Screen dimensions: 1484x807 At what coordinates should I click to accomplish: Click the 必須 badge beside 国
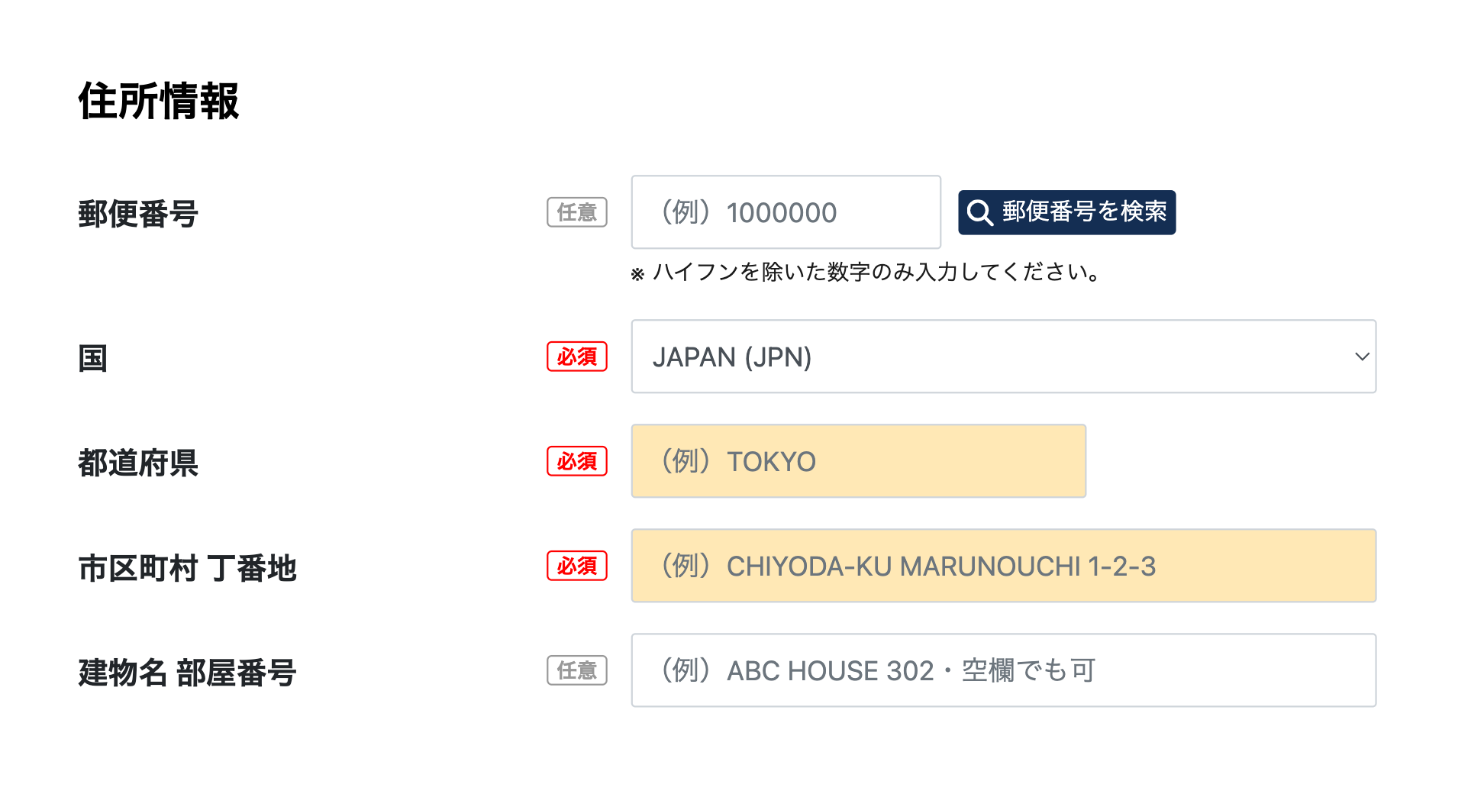click(577, 357)
